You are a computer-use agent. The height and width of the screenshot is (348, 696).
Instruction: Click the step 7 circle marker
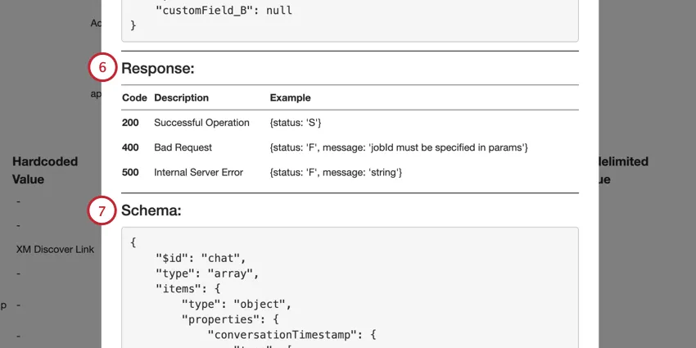coord(102,210)
